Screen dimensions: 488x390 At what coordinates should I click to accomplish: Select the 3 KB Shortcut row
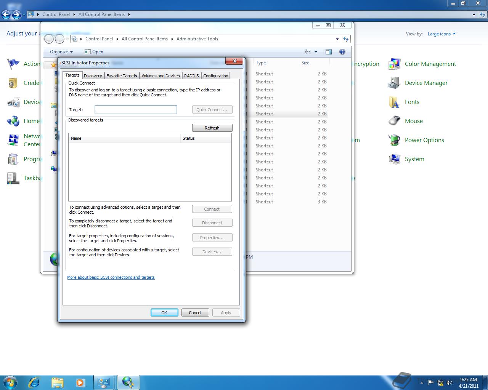click(287, 202)
